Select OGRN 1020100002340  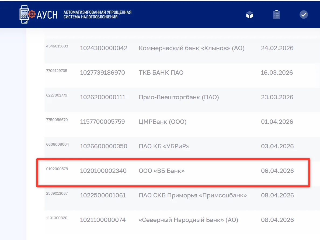[103, 170]
